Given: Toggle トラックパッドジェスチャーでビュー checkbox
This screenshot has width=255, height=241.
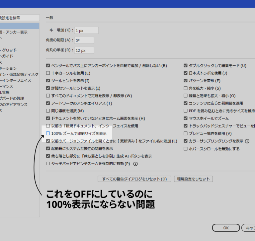Looking at the screenshot, I should pos(185,126).
